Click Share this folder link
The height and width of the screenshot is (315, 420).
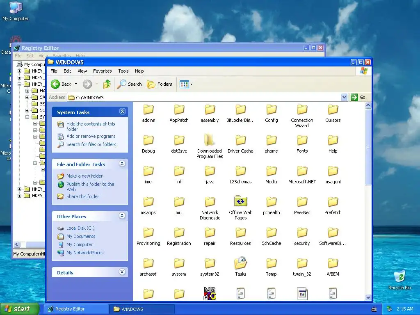[x=82, y=196]
